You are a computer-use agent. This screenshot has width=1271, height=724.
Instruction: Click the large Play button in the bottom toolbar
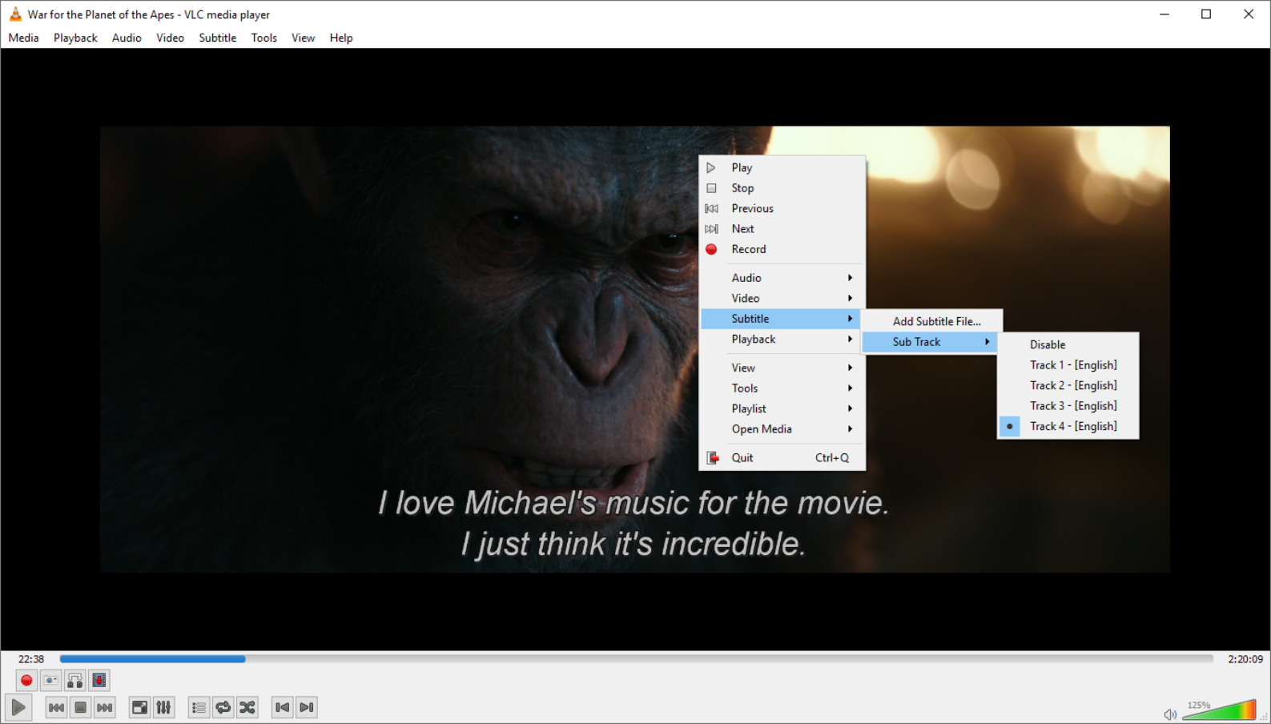[x=18, y=707]
